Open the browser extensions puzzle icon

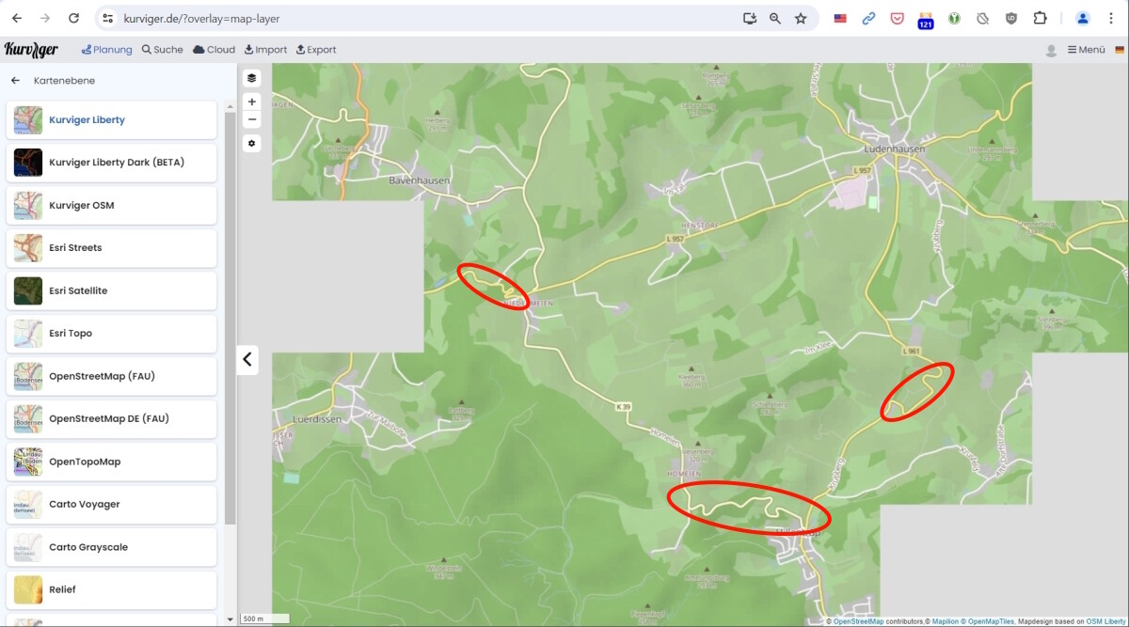pyautogui.click(x=1040, y=18)
